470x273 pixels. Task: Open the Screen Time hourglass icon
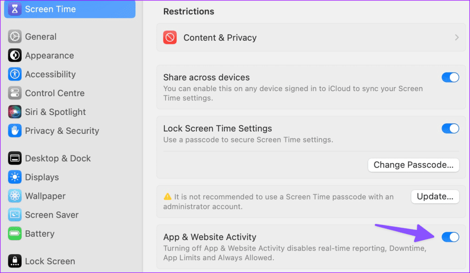click(15, 9)
